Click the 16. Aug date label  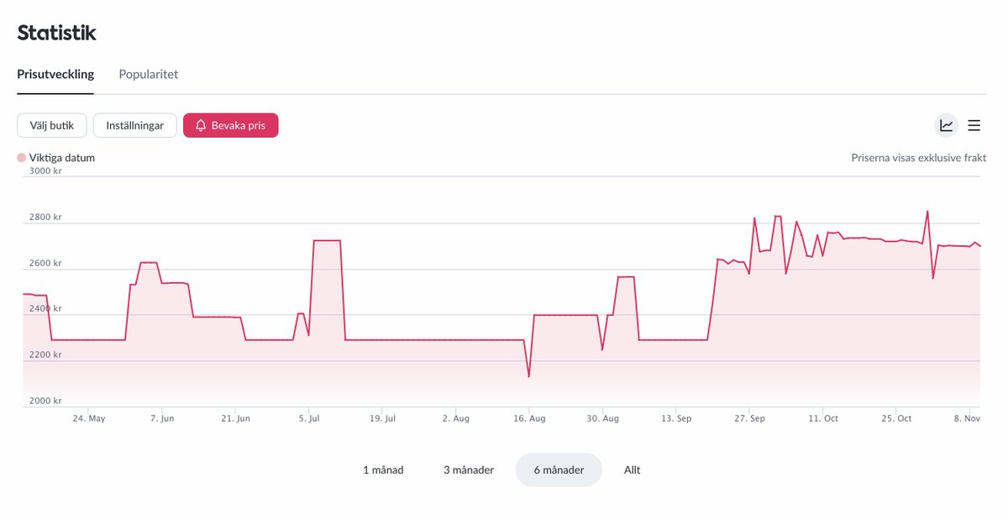click(529, 418)
